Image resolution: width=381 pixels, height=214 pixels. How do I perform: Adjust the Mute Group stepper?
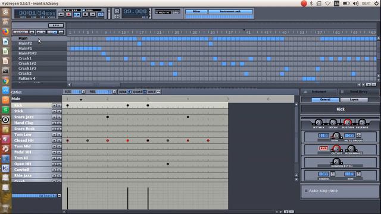pyautogui.click(x=358, y=136)
